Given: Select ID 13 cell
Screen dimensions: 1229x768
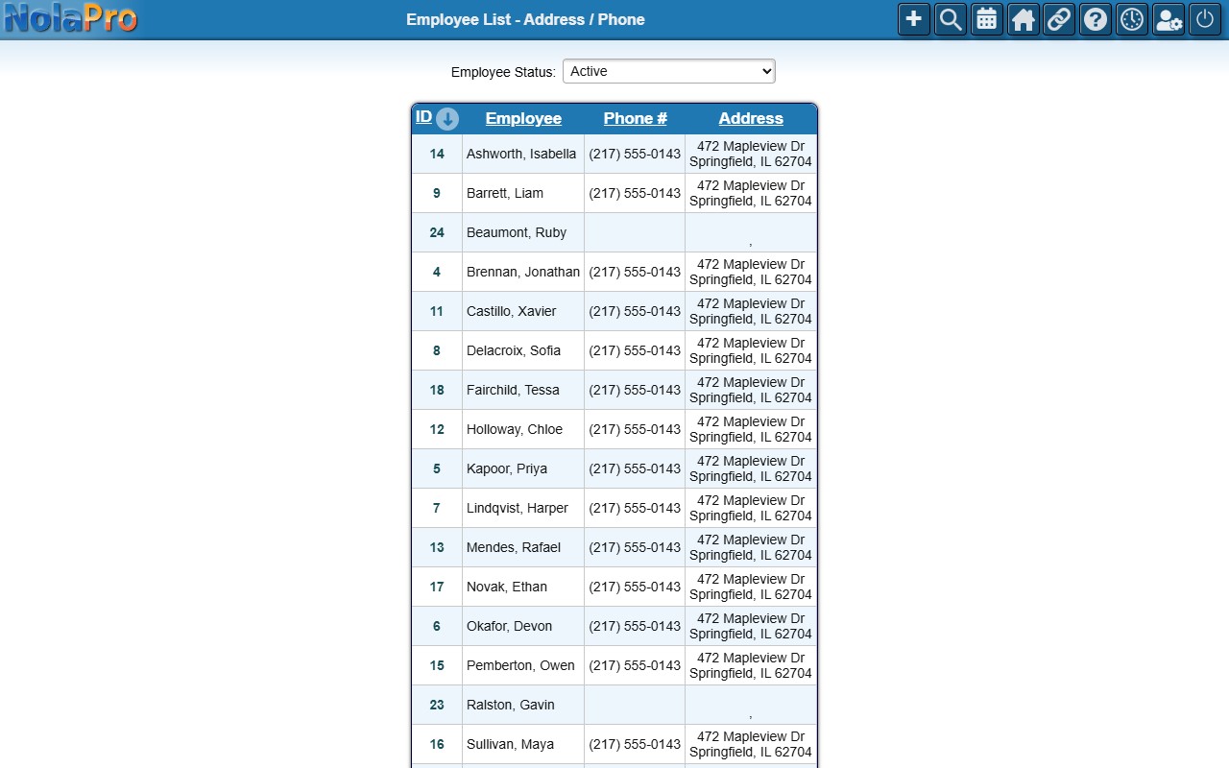Looking at the screenshot, I should click(437, 547).
